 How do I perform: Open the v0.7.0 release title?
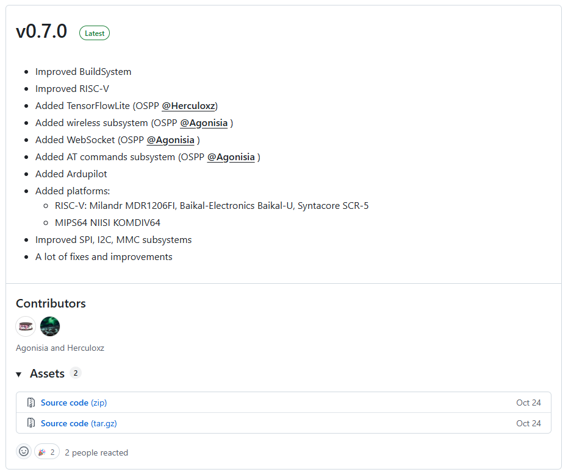tap(41, 32)
